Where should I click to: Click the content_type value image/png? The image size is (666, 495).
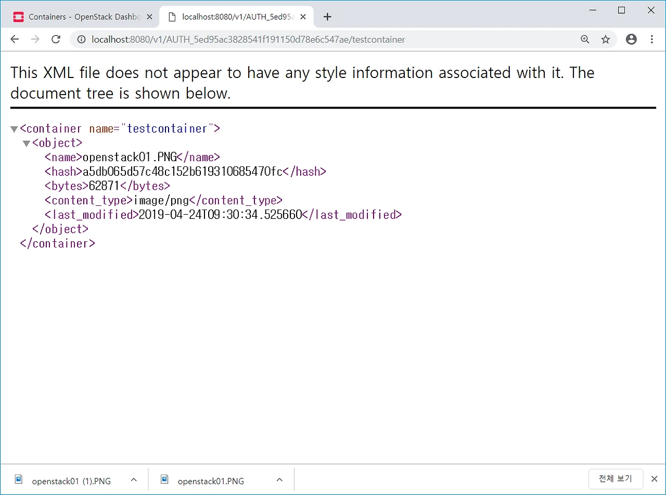pyautogui.click(x=161, y=200)
